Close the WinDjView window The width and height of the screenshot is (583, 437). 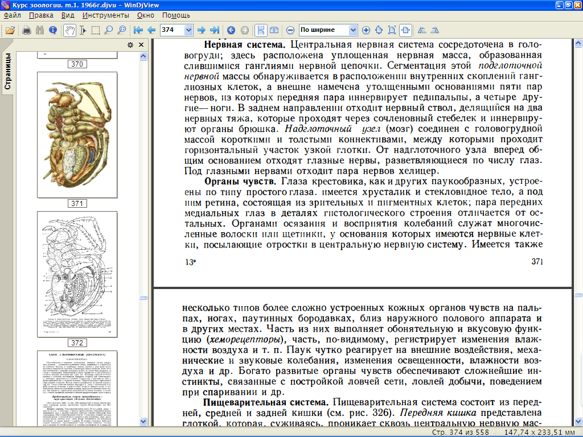(577, 5)
